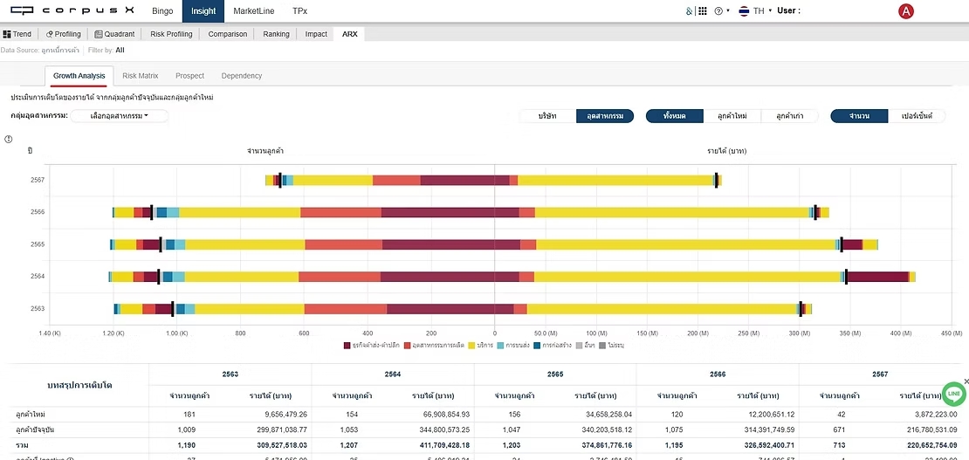Open the MarketLine menu

(x=253, y=11)
